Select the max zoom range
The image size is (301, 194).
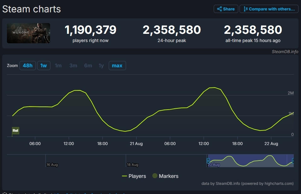(x=117, y=66)
